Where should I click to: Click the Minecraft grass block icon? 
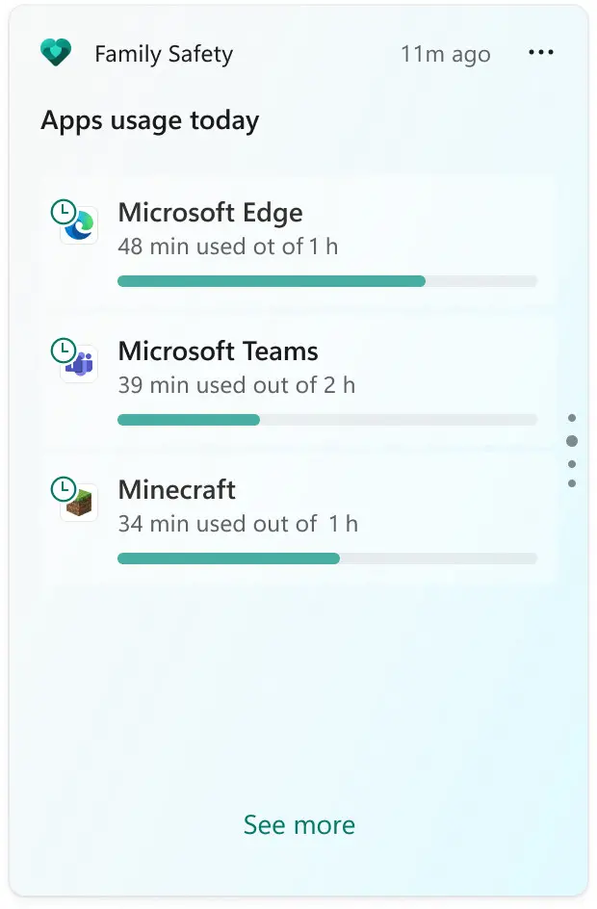tap(80, 504)
